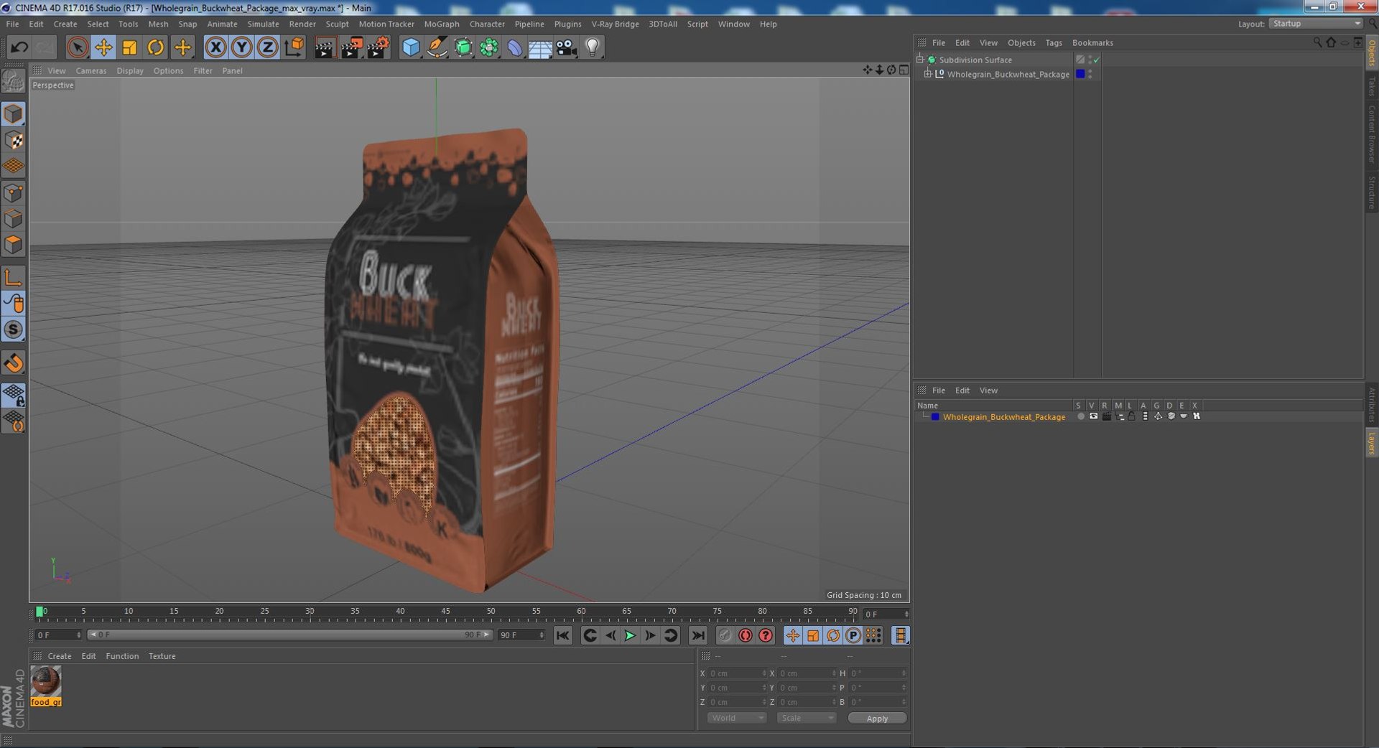Toggle coordinate system icon
Image resolution: width=1379 pixels, height=748 pixels.
point(294,47)
